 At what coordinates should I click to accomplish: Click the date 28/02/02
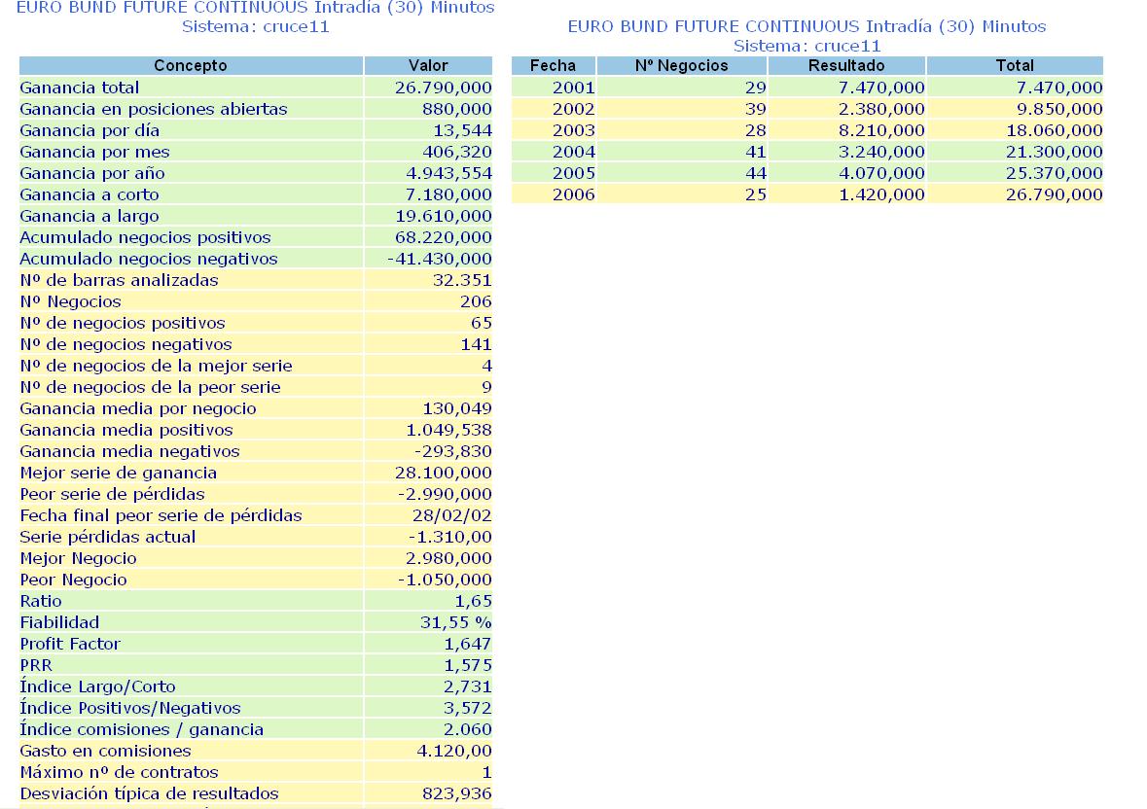pyautogui.click(x=452, y=515)
